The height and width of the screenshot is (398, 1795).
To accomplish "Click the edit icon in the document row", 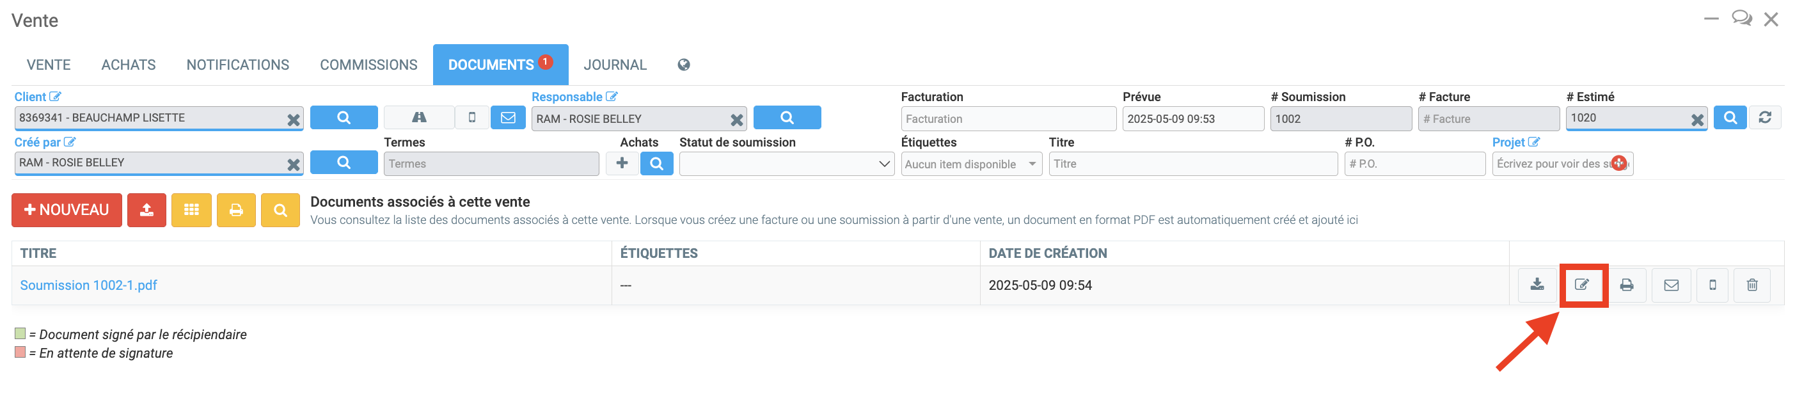I will [x=1582, y=285].
